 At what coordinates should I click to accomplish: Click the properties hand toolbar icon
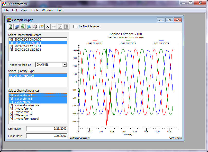41,27
